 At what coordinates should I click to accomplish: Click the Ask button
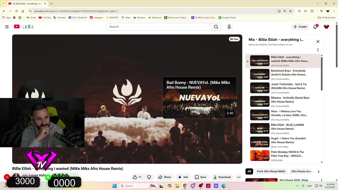coord(183,177)
